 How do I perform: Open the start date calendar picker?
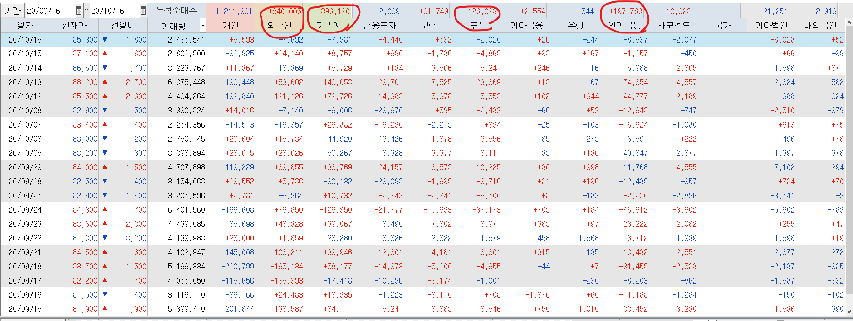click(x=79, y=11)
